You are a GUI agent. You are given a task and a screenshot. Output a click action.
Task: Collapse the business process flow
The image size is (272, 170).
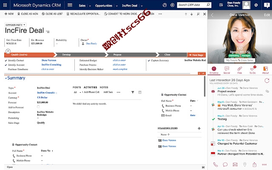[x=203, y=74]
